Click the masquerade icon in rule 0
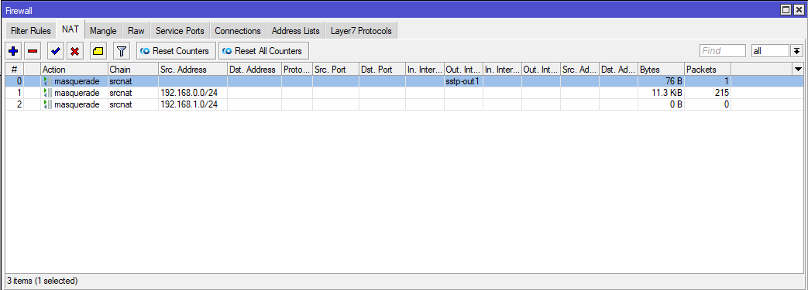 coord(47,81)
